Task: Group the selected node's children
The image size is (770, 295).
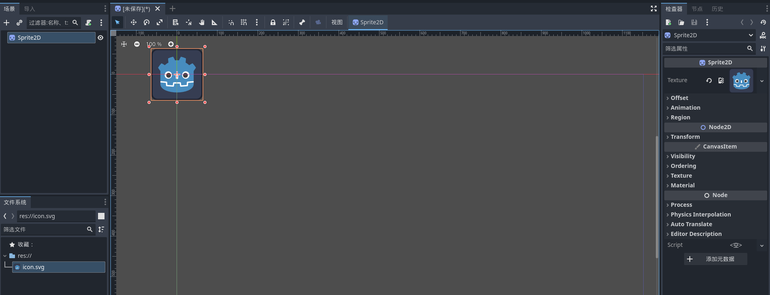Action: point(286,22)
